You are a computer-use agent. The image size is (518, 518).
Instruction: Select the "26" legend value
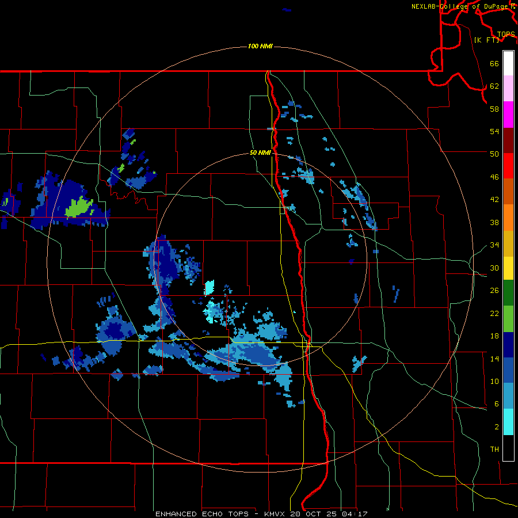(494, 291)
